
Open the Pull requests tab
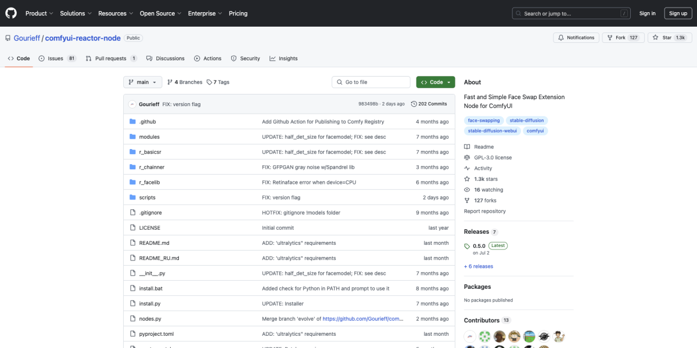(x=111, y=59)
